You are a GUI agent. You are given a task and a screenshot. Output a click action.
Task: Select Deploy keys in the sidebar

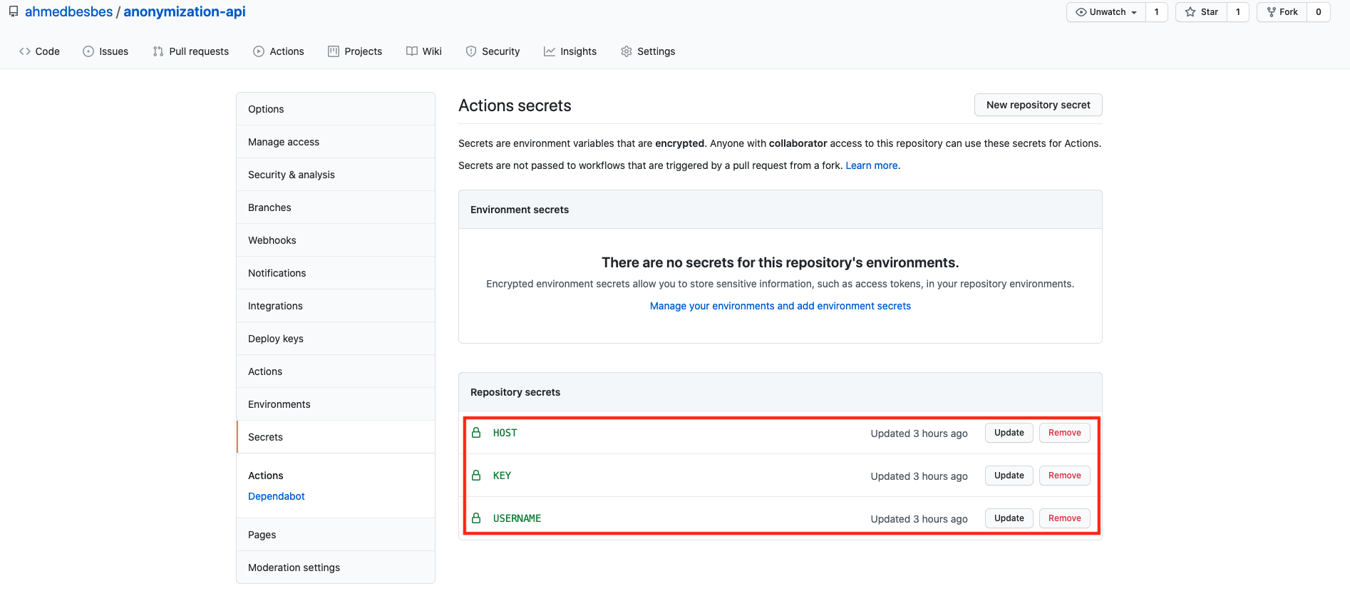(276, 339)
